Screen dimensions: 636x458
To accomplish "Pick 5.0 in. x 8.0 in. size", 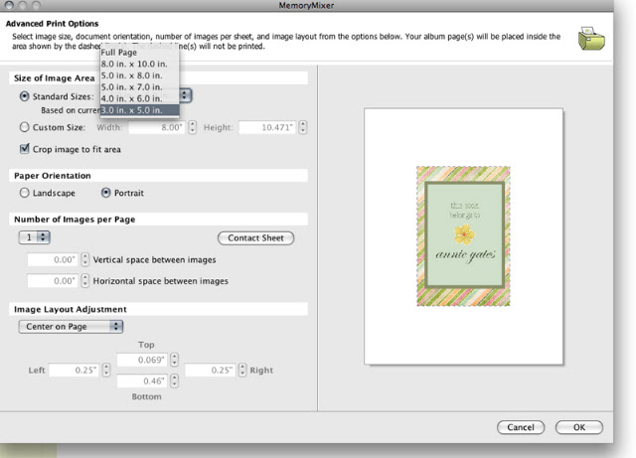I will coord(139,76).
